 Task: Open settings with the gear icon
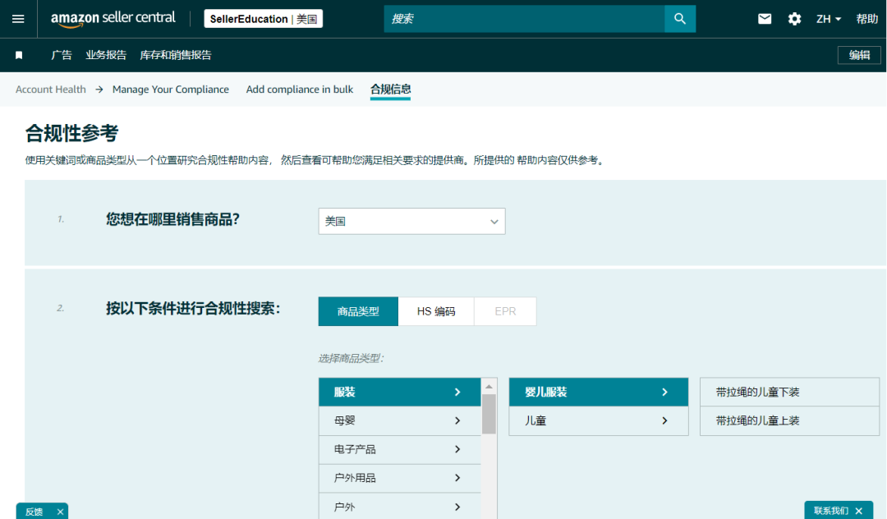coord(794,18)
